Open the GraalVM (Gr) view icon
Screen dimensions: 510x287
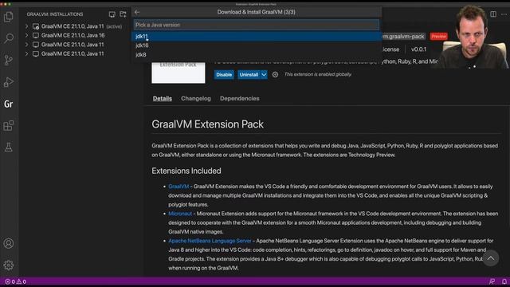coord(9,104)
